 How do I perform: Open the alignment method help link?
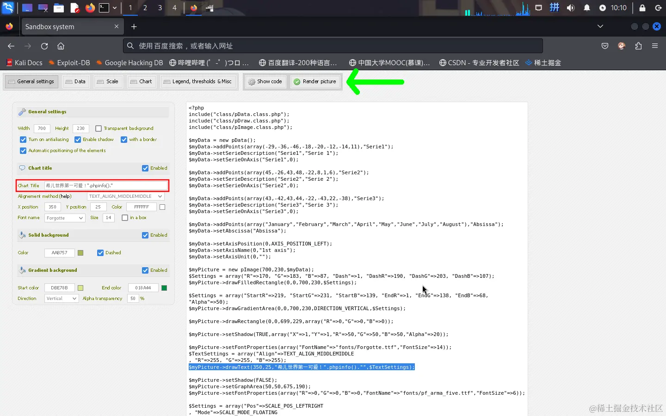[x=65, y=196]
